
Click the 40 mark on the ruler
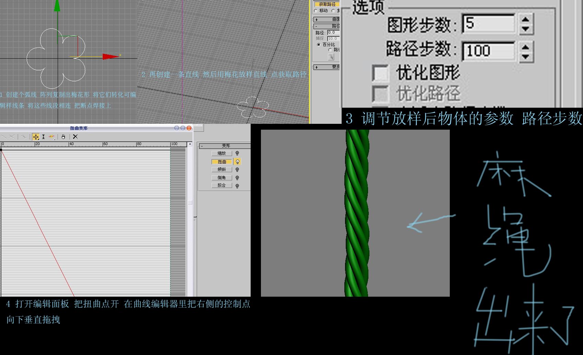71,144
